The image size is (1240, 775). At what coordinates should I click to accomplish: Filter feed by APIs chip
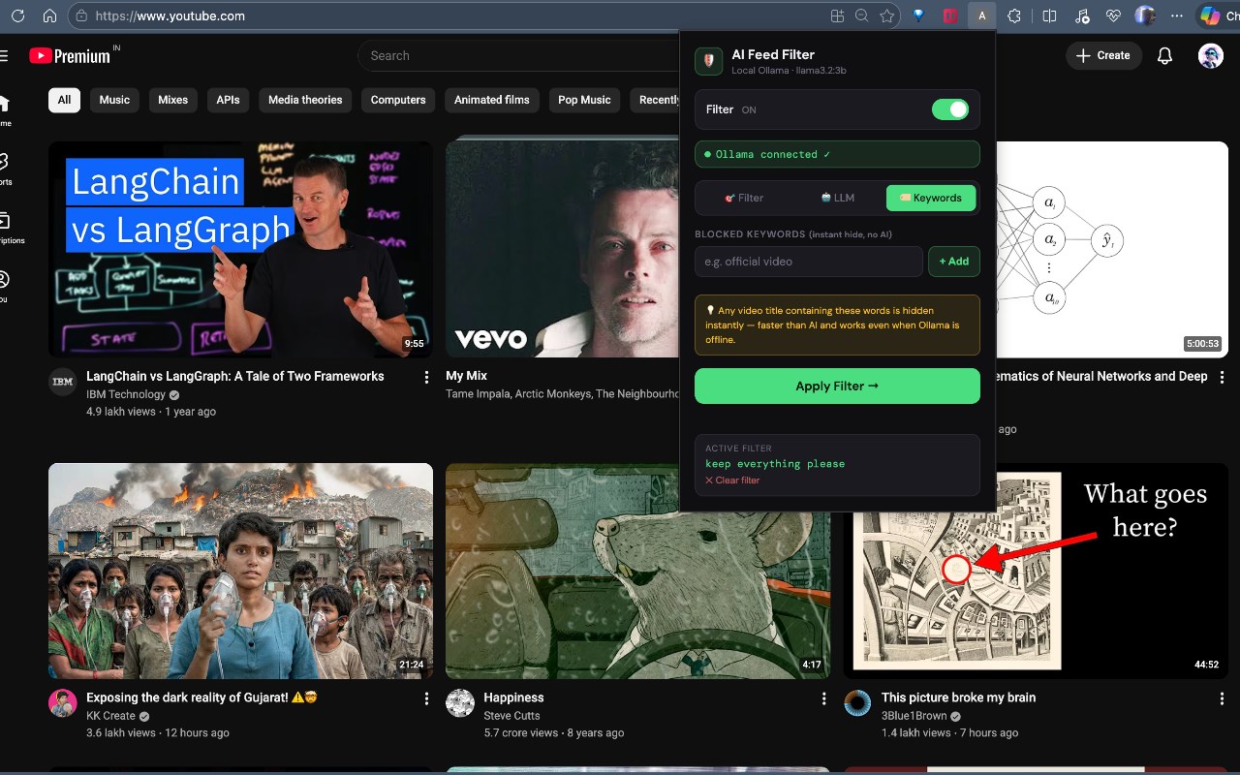228,100
